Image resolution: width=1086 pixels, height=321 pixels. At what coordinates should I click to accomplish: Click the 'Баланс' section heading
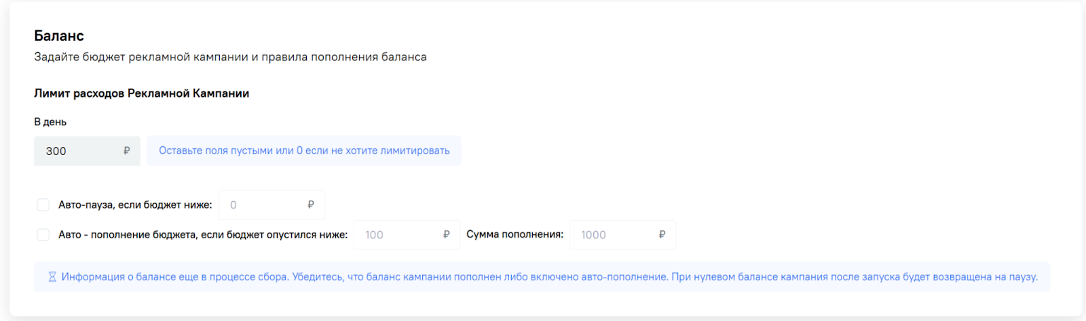(59, 36)
